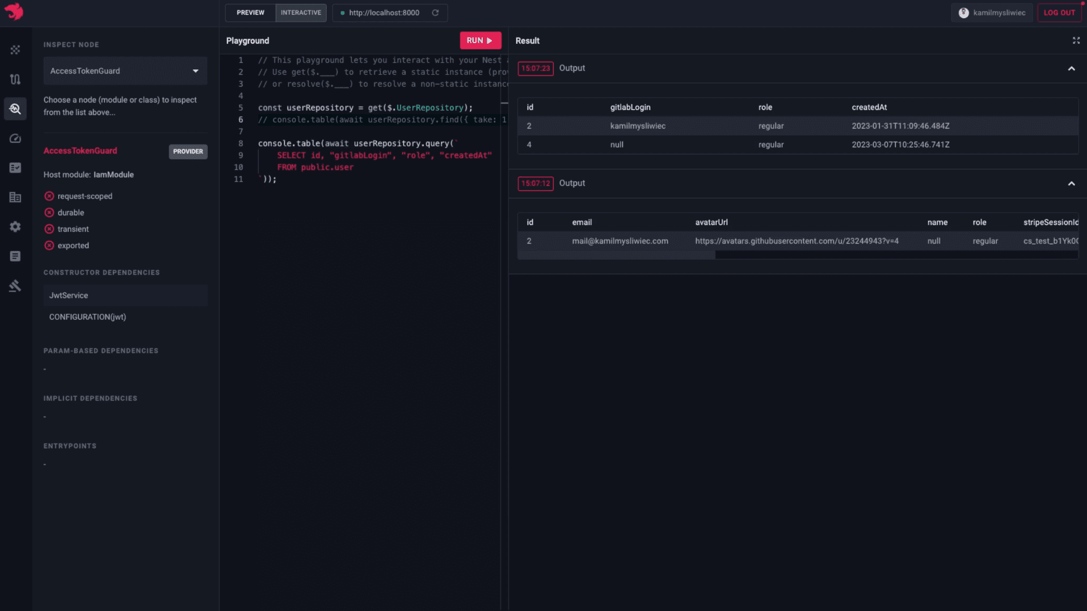The image size is (1087, 611).
Task: Select the logs document icon in sidebar
Action: click(x=15, y=256)
